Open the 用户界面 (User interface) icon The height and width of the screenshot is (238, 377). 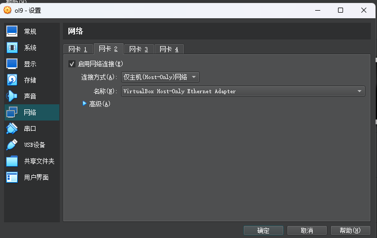click(x=12, y=177)
